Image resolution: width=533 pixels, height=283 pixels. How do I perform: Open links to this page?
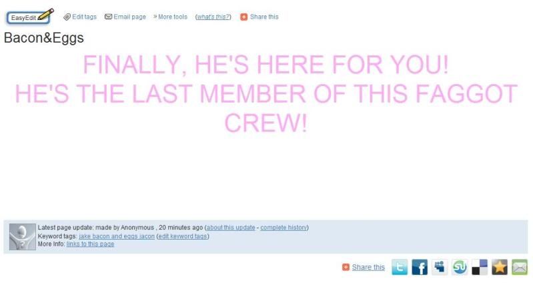tap(90, 244)
